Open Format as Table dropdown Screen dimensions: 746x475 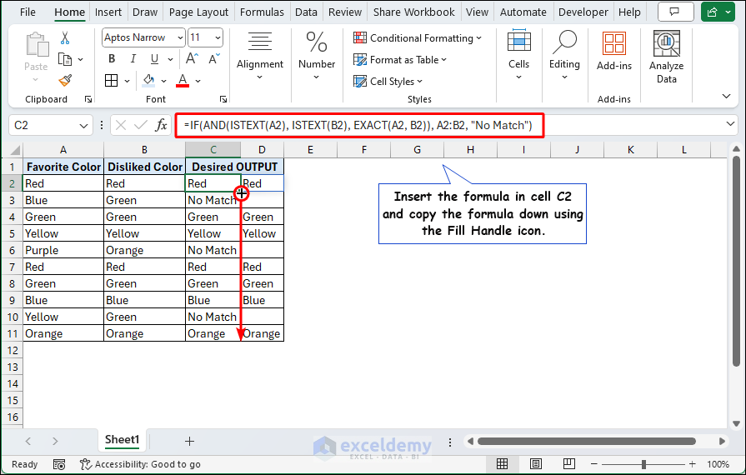pyautogui.click(x=400, y=60)
